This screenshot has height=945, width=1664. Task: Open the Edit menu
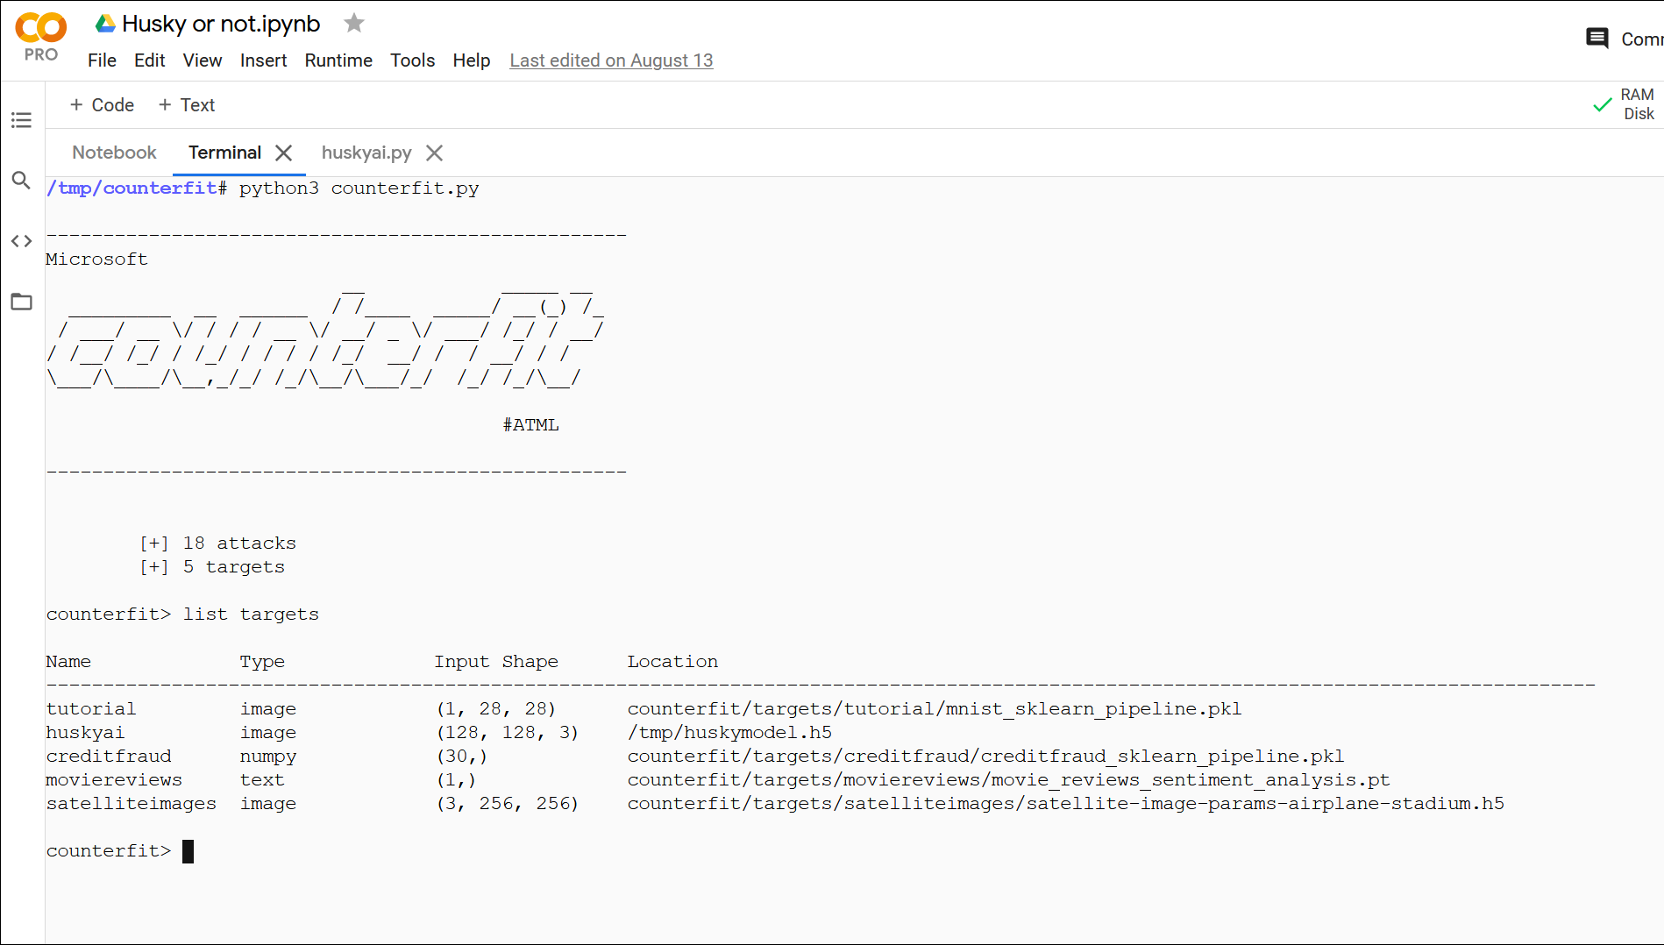point(149,60)
